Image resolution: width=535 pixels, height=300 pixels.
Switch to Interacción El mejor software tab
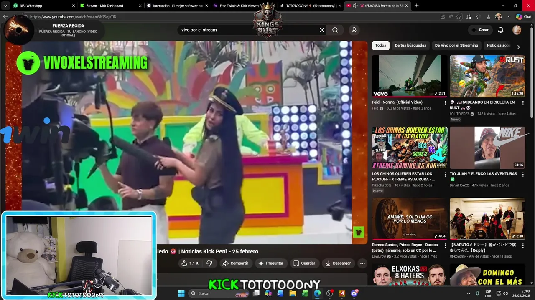(177, 6)
